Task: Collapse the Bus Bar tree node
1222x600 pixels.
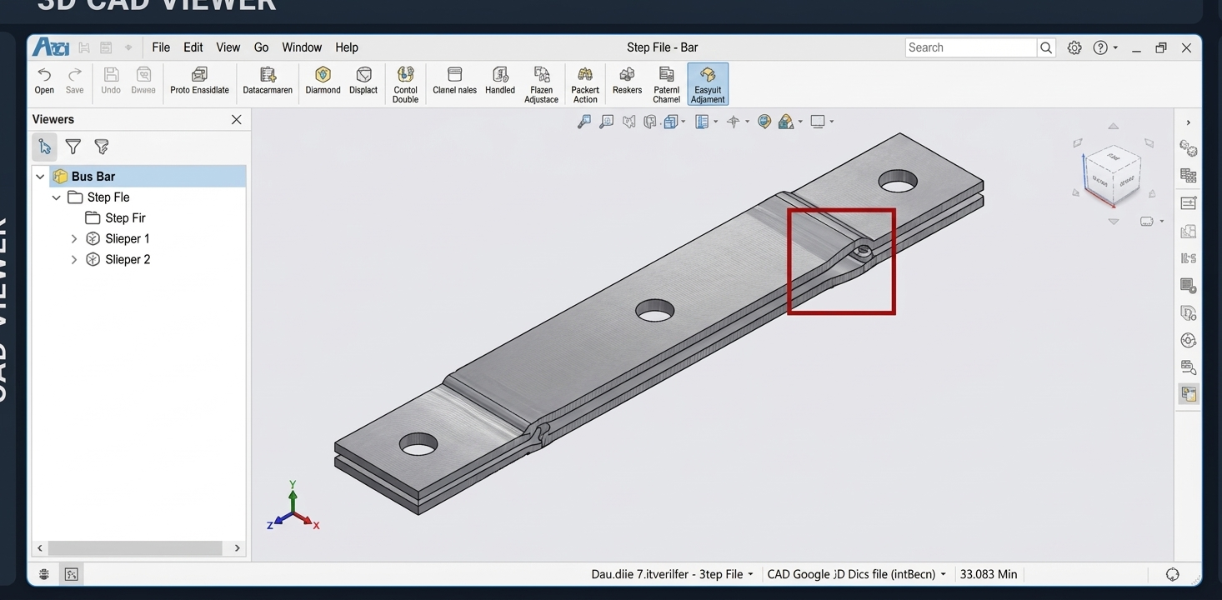Action: 40,177
